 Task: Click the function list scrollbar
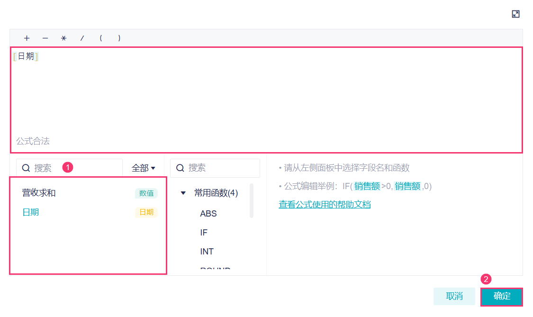pos(252,201)
